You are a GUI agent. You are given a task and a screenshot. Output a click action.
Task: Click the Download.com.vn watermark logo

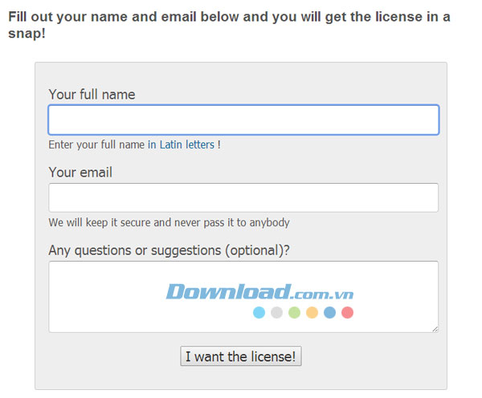259,291
